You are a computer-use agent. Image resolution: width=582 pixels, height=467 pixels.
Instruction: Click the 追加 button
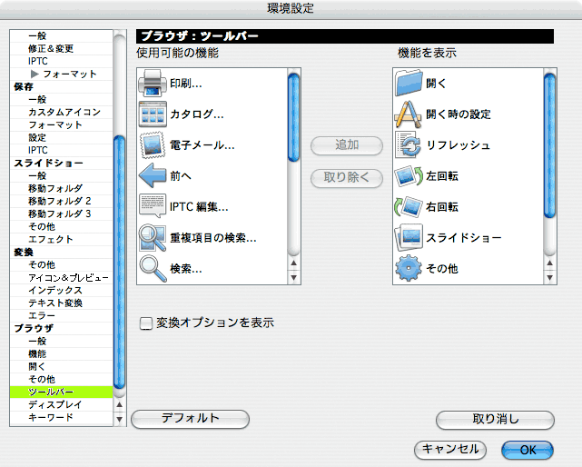(x=346, y=145)
